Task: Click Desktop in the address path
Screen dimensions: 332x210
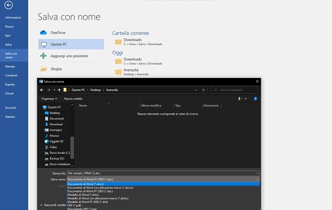Action: [95, 90]
